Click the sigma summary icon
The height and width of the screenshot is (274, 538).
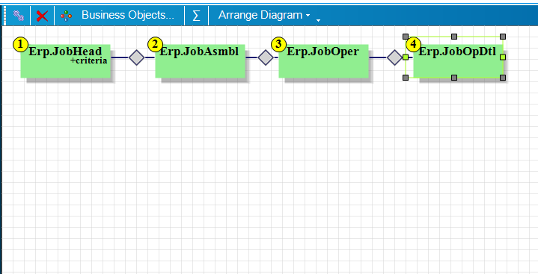[x=196, y=16]
